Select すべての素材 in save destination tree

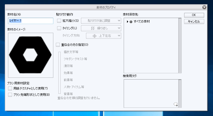point(142,21)
